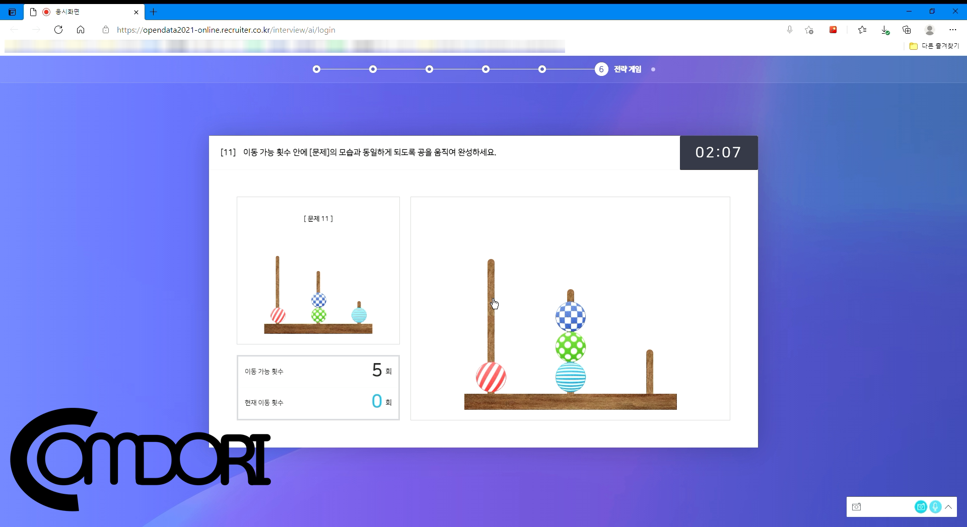Open the user profile icon
Image resolution: width=967 pixels, height=527 pixels.
(x=930, y=30)
